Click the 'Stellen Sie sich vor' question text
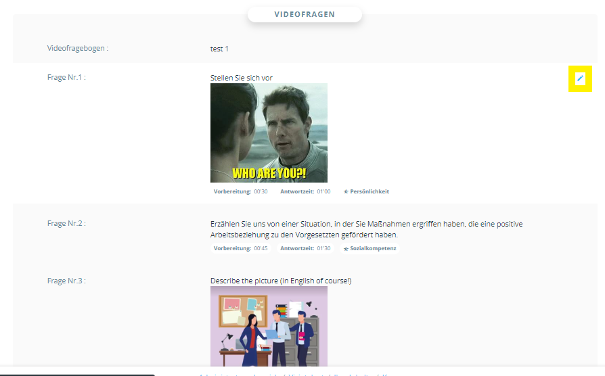605x376 pixels. [x=242, y=78]
